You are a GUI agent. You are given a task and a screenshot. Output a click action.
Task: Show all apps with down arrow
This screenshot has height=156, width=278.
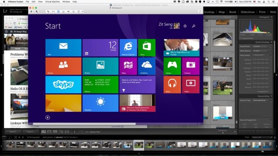pyautogui.click(x=47, y=117)
